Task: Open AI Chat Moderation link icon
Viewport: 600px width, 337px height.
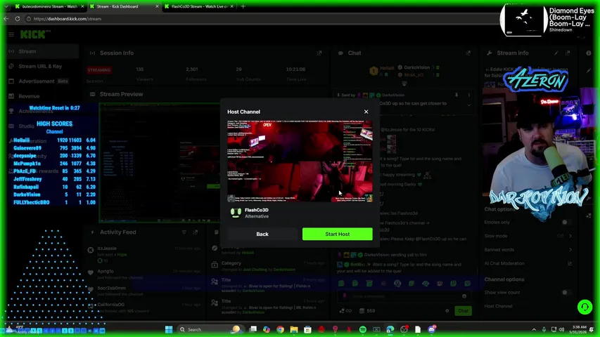Action: [x=570, y=263]
